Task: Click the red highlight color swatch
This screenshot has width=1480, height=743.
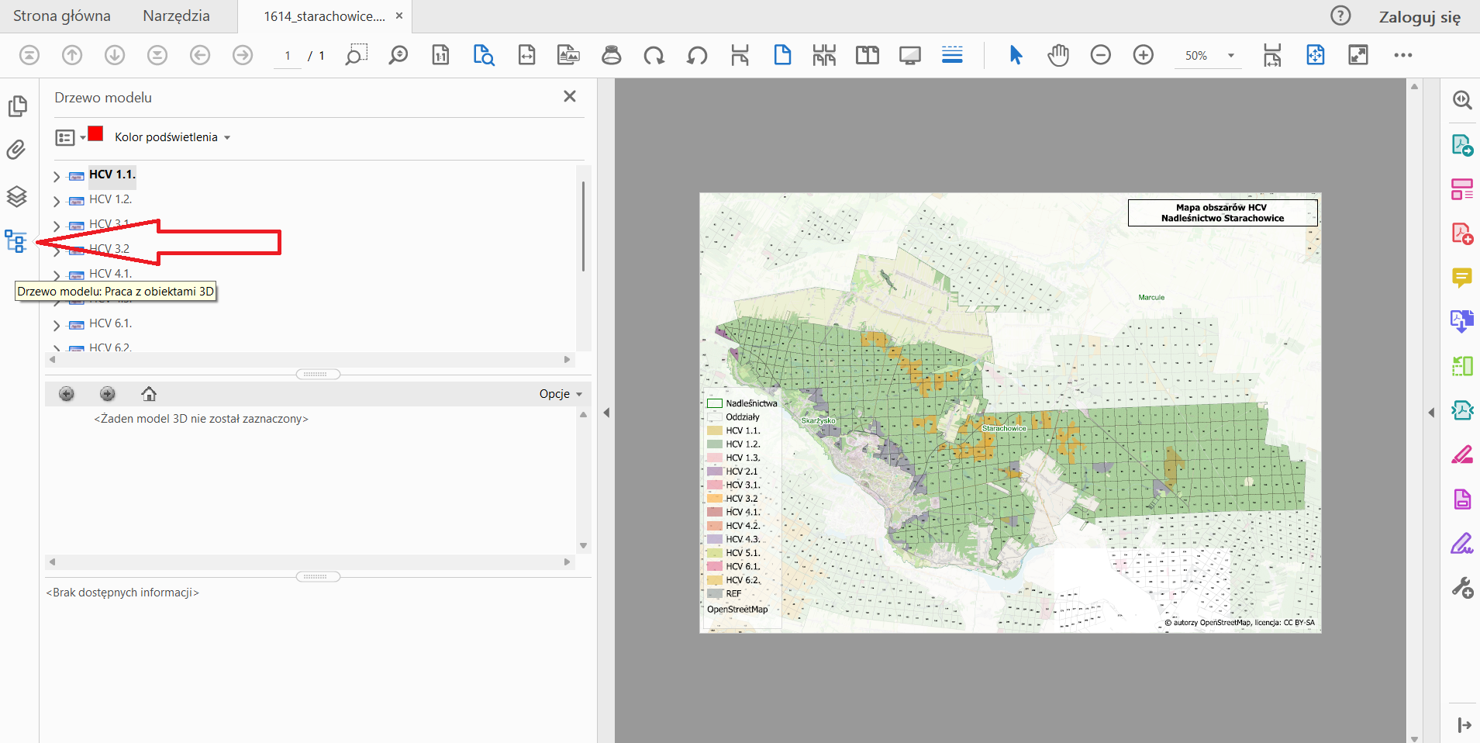Action: click(x=95, y=134)
